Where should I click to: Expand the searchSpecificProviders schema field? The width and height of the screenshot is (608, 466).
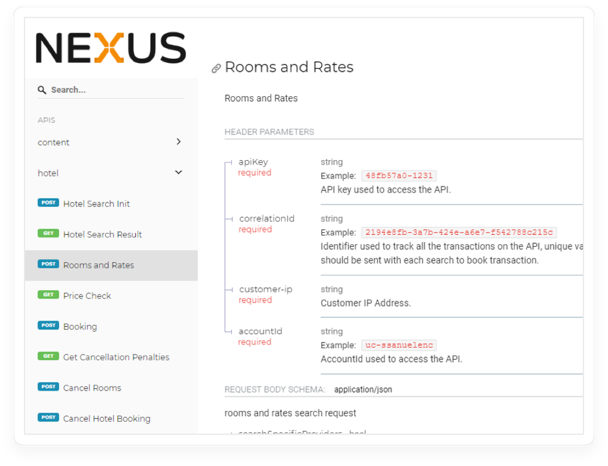click(x=291, y=433)
